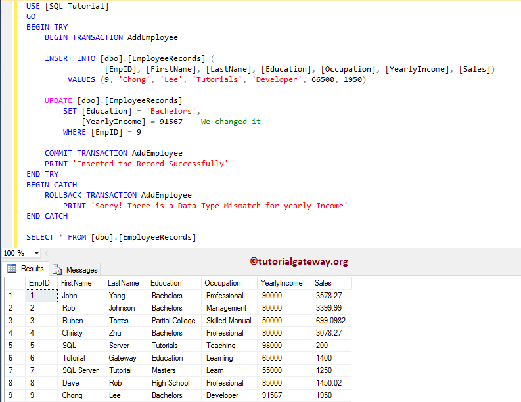
Task: Click the YearlyIncome column header
Action: (x=281, y=283)
